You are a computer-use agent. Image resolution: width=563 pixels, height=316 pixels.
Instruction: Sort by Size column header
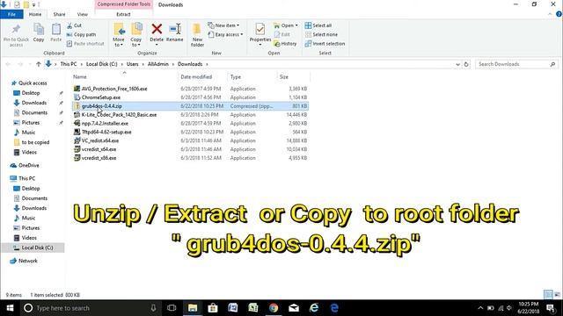click(284, 76)
